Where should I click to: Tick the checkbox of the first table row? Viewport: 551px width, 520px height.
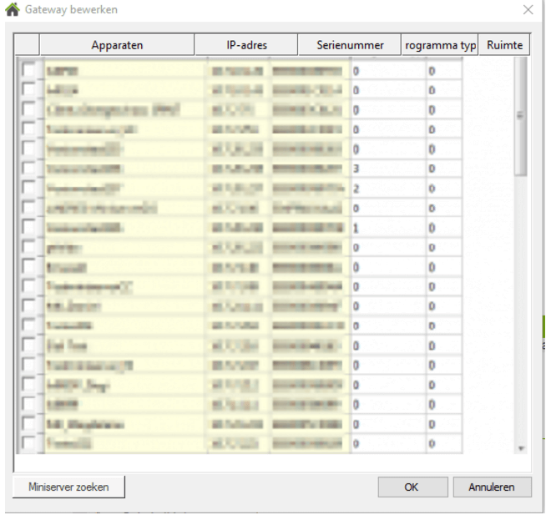tap(28, 72)
